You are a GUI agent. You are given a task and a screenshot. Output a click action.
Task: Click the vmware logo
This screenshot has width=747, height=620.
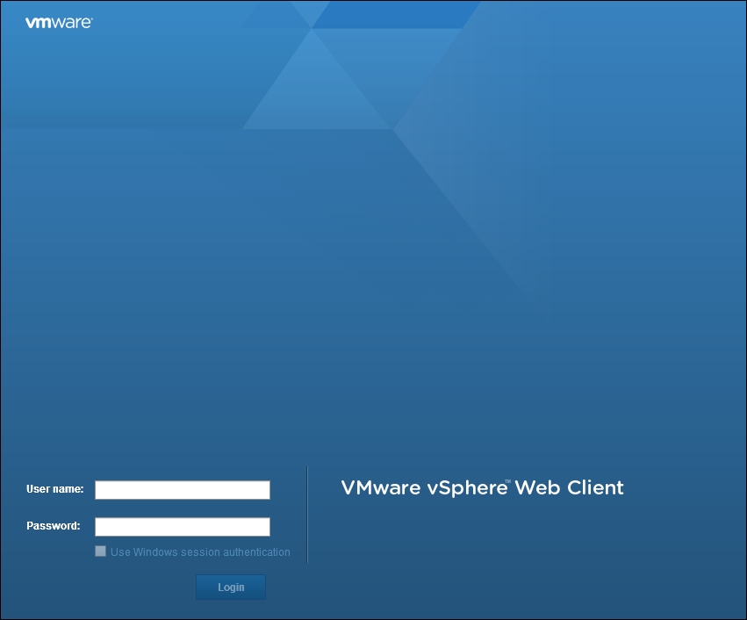pos(59,23)
